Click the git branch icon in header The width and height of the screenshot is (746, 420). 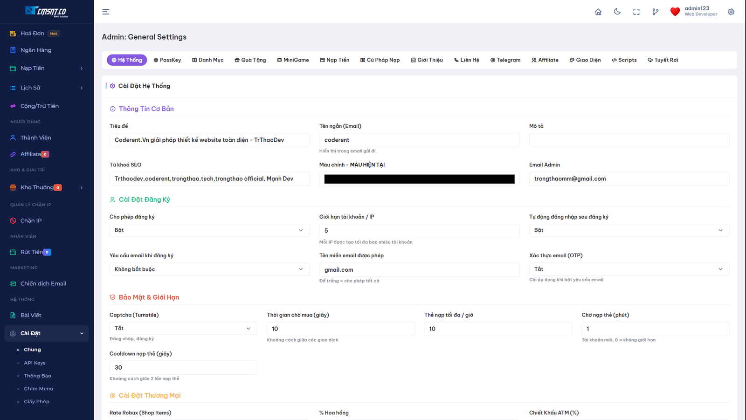pyautogui.click(x=656, y=12)
